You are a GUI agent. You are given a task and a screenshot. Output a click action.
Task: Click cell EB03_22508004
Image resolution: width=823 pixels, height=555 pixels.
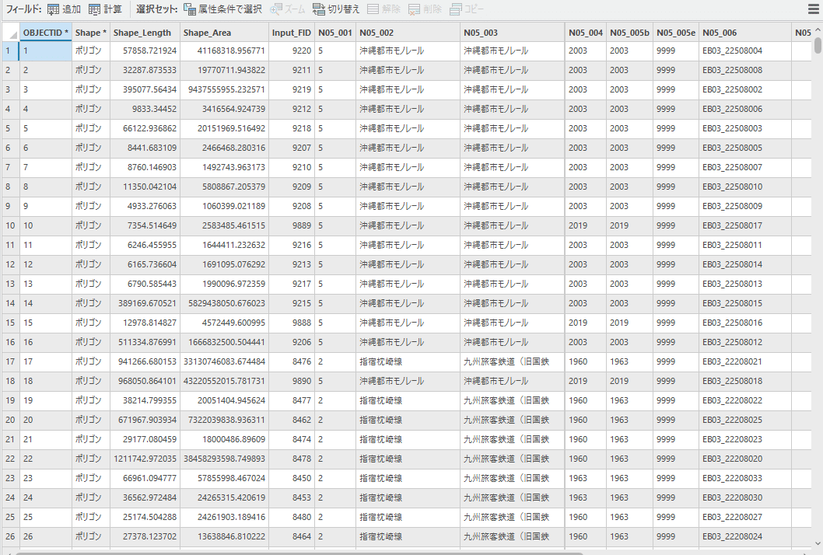pos(744,51)
